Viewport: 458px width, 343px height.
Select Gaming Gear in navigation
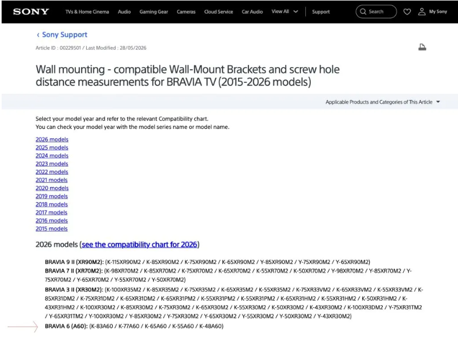click(x=154, y=12)
